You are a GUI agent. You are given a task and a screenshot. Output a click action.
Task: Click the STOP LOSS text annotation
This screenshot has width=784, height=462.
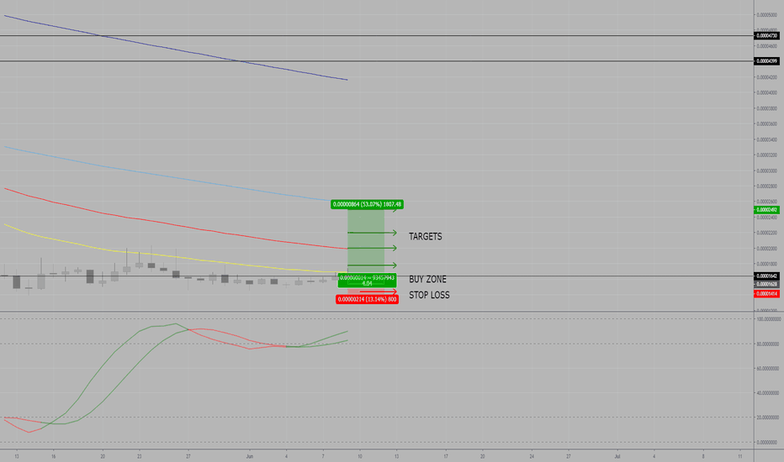(x=429, y=295)
